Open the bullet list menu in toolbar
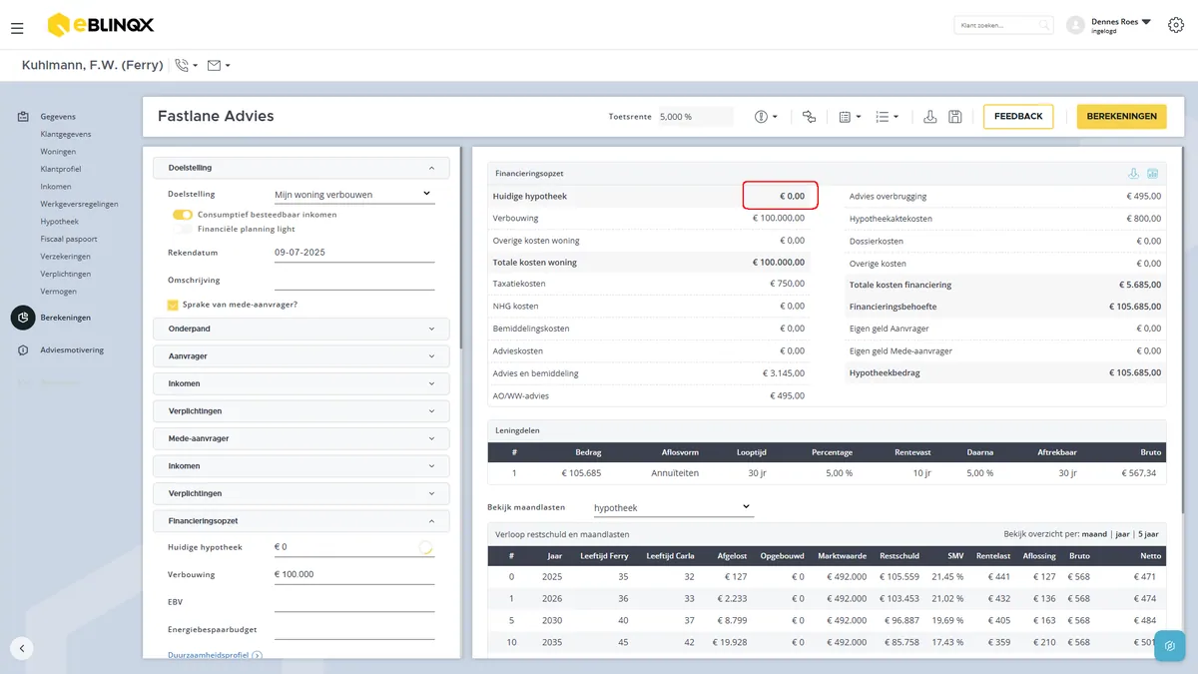Viewport: 1198px width, 674px height. coord(887,117)
